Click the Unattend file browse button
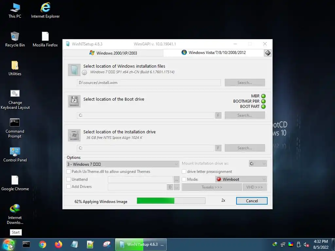 (x=176, y=180)
